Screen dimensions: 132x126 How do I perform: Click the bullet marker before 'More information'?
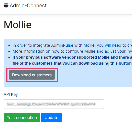(9, 52)
